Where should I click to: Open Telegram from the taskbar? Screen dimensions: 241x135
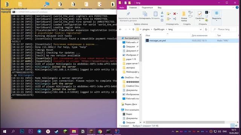click(x=39, y=131)
